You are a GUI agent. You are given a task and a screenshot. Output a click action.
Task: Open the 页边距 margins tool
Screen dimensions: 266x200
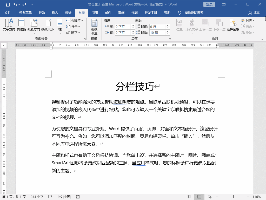point(22,26)
